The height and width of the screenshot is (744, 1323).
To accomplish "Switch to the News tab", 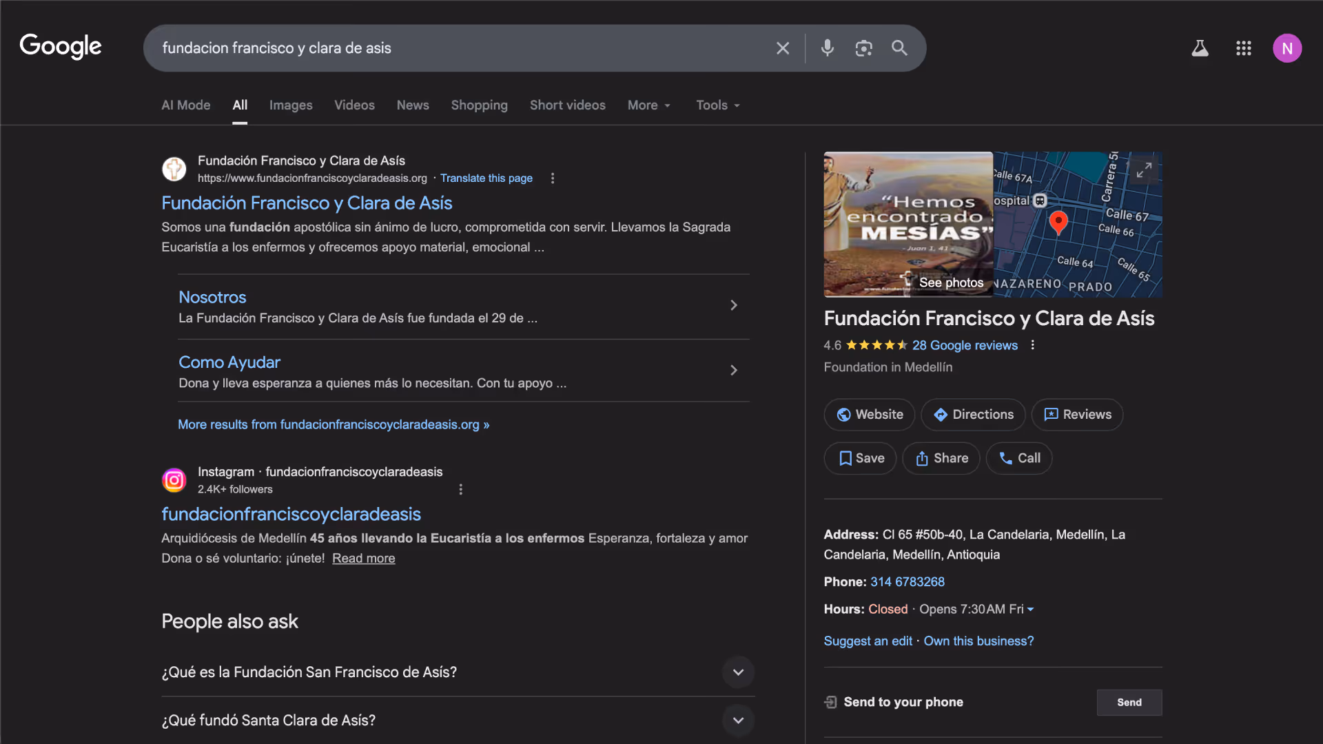I will pyautogui.click(x=413, y=105).
